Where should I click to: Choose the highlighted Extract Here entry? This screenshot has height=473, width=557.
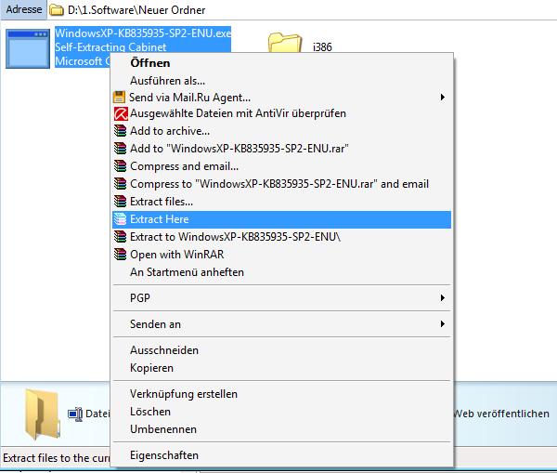point(281,219)
